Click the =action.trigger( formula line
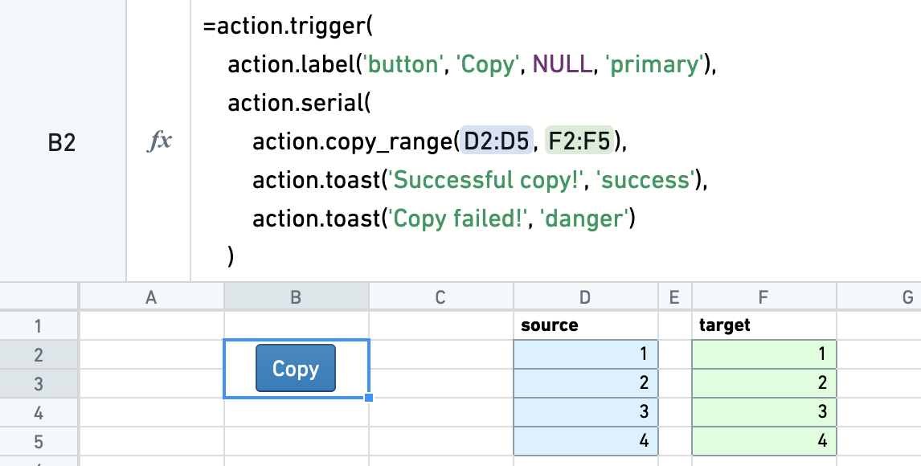 288,27
